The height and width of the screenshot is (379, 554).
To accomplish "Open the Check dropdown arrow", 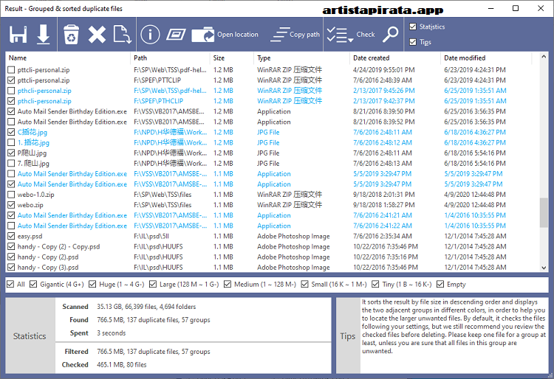I will [x=350, y=41].
